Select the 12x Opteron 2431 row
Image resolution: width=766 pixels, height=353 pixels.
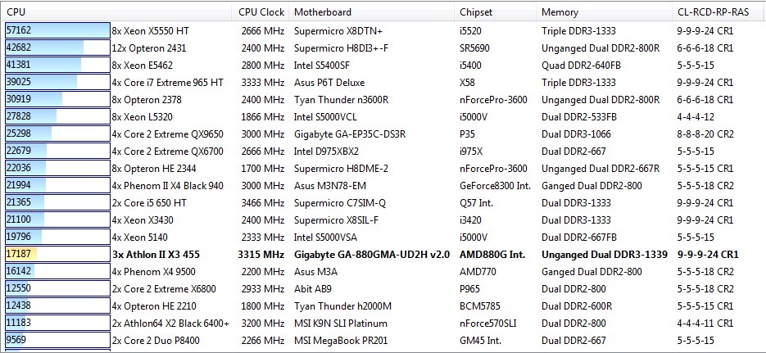155,48
